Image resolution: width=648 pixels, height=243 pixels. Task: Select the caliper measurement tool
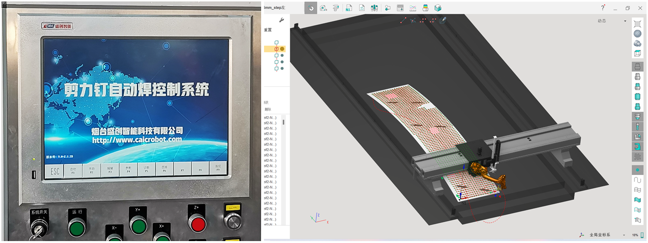click(x=336, y=8)
